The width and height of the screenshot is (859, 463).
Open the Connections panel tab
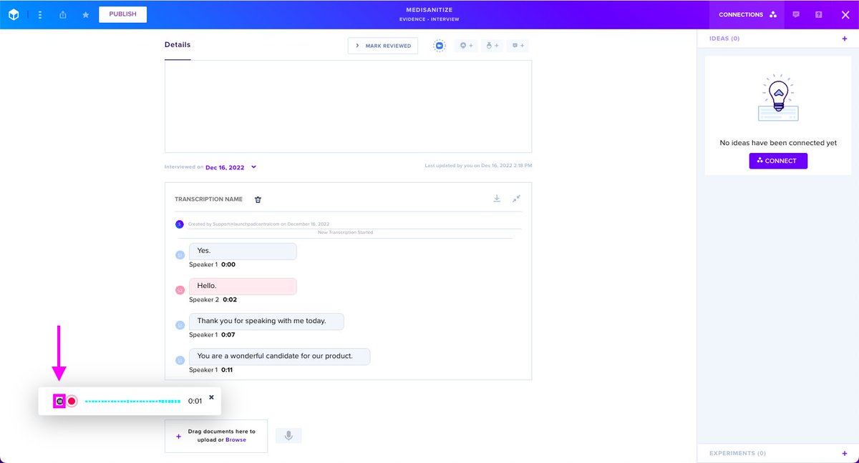[746, 14]
